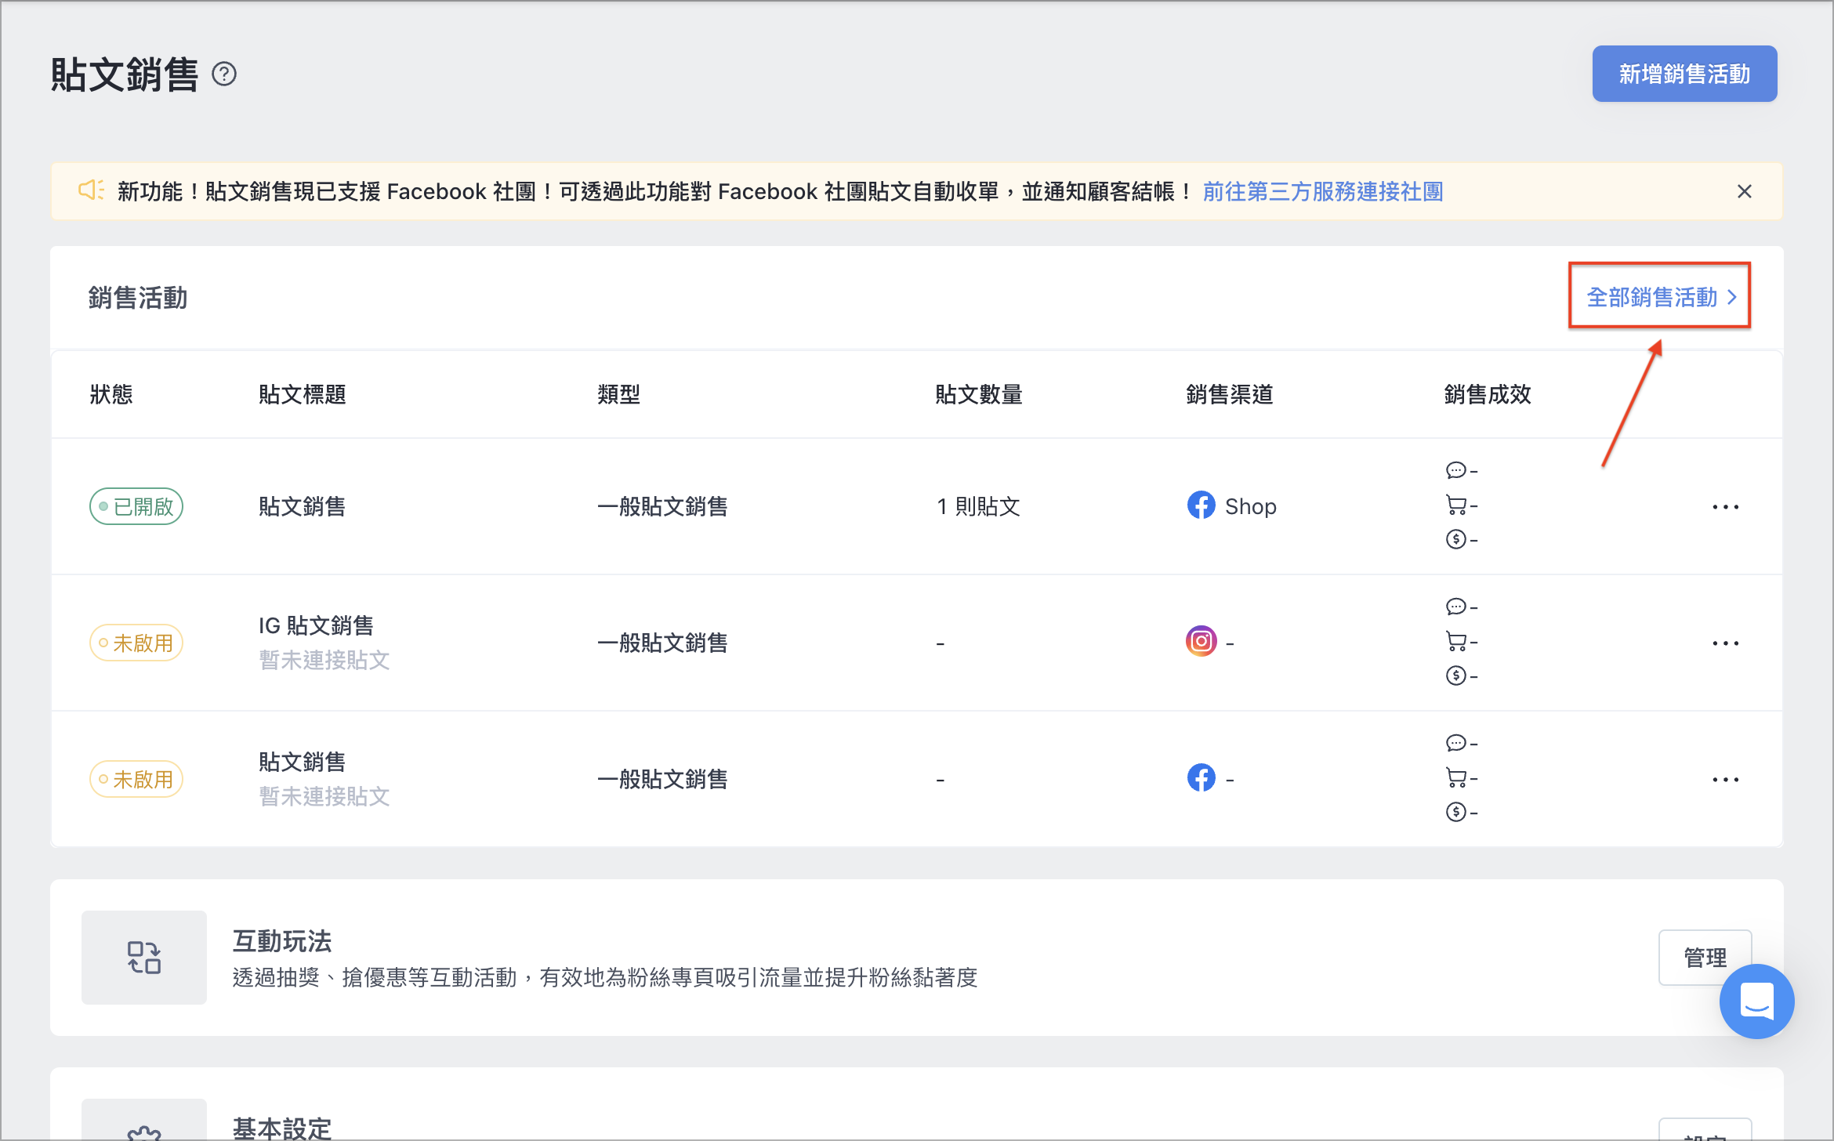Open the 前往第三方服務連接社團 link
The width and height of the screenshot is (1834, 1141).
click(x=1323, y=191)
